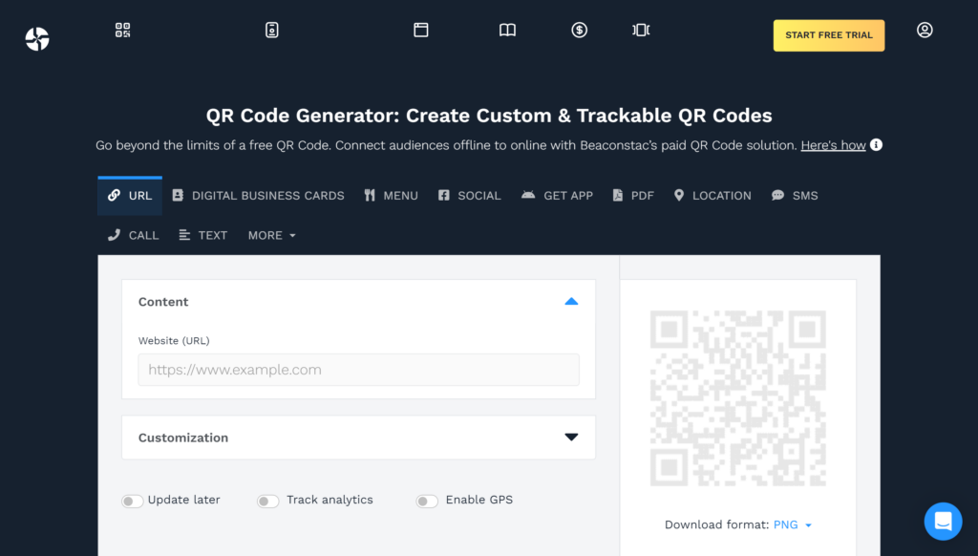Turn on the Track analytics switch

267,500
